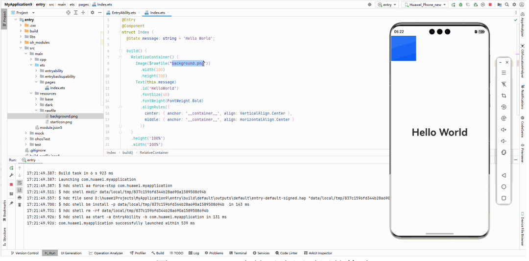
Task: Rerun the app from Run panel
Action: [11, 168]
